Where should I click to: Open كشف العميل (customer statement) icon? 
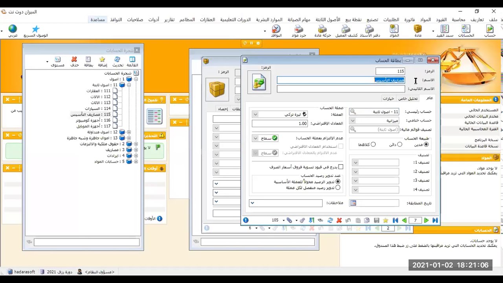[x=346, y=31]
